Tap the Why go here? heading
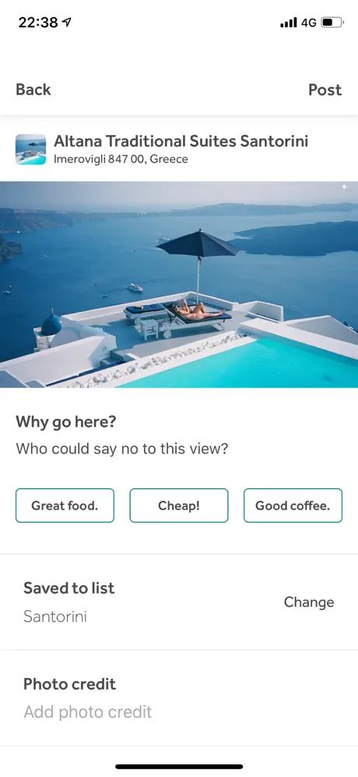This screenshot has width=358, height=777. [66, 422]
